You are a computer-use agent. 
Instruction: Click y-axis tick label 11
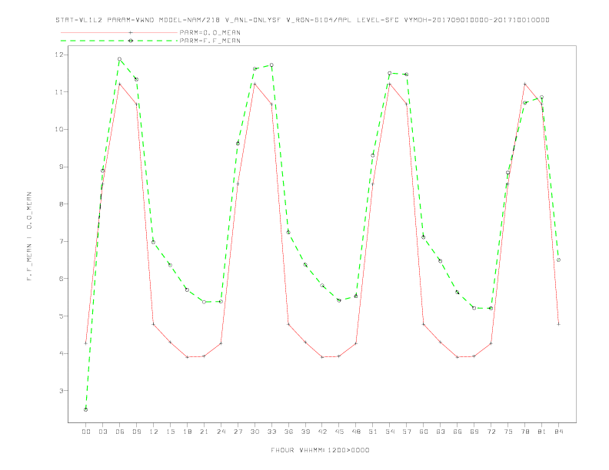[x=59, y=92]
